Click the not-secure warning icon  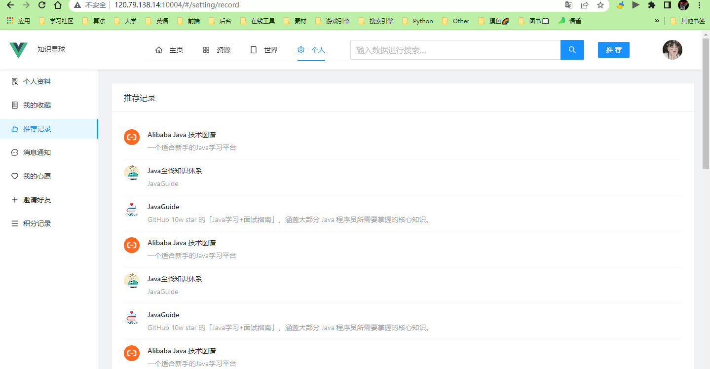[x=78, y=5]
